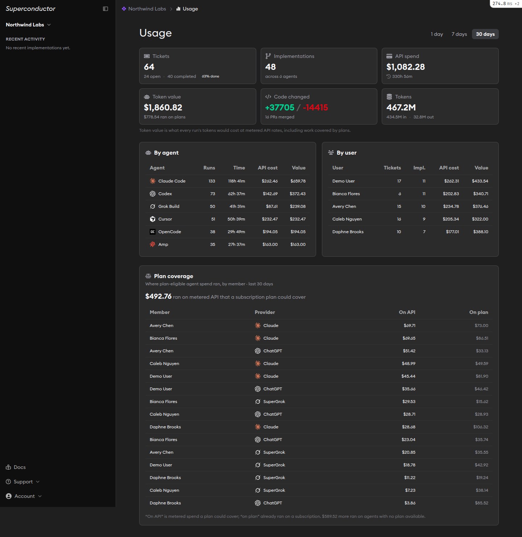The image size is (522, 537).
Task: Click the Superconductor logo text
Action: (30, 9)
